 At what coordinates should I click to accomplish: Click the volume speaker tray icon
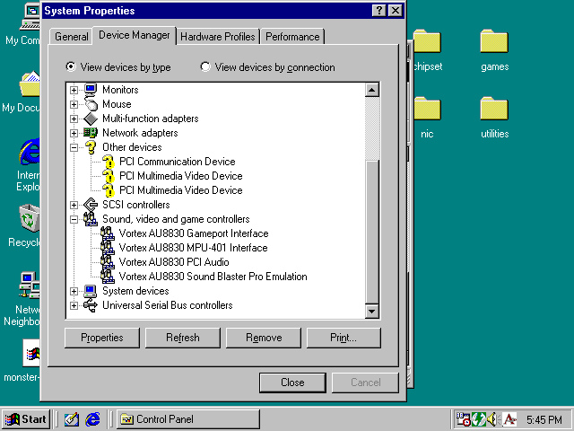click(x=491, y=419)
